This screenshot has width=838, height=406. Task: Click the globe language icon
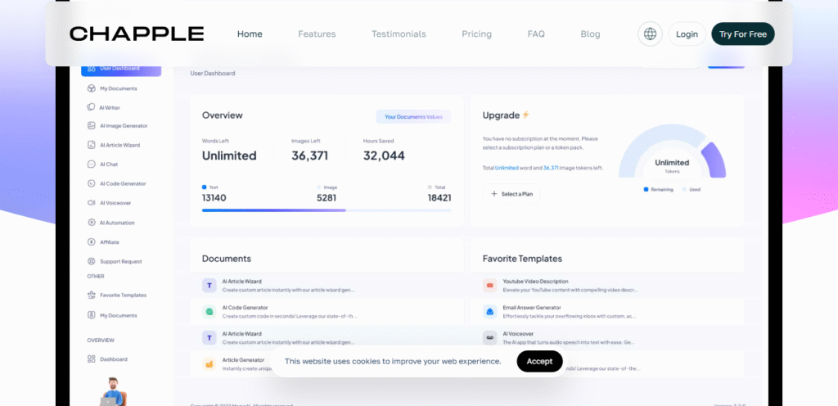point(650,34)
